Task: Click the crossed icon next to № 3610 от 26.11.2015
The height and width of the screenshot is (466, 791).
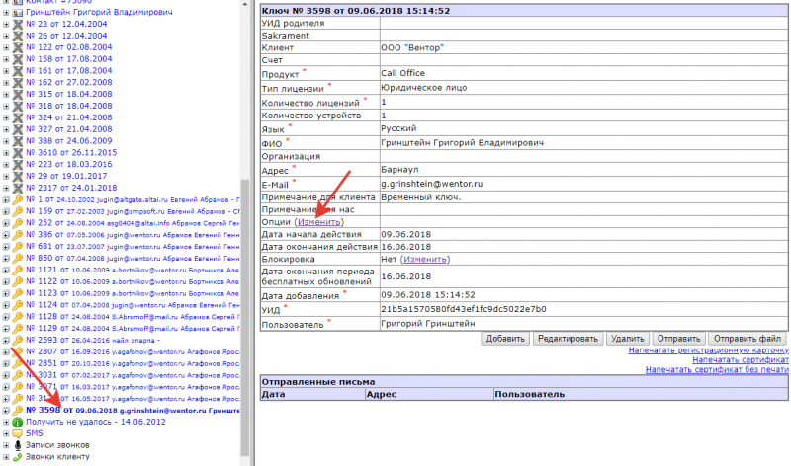Action: 18,152
